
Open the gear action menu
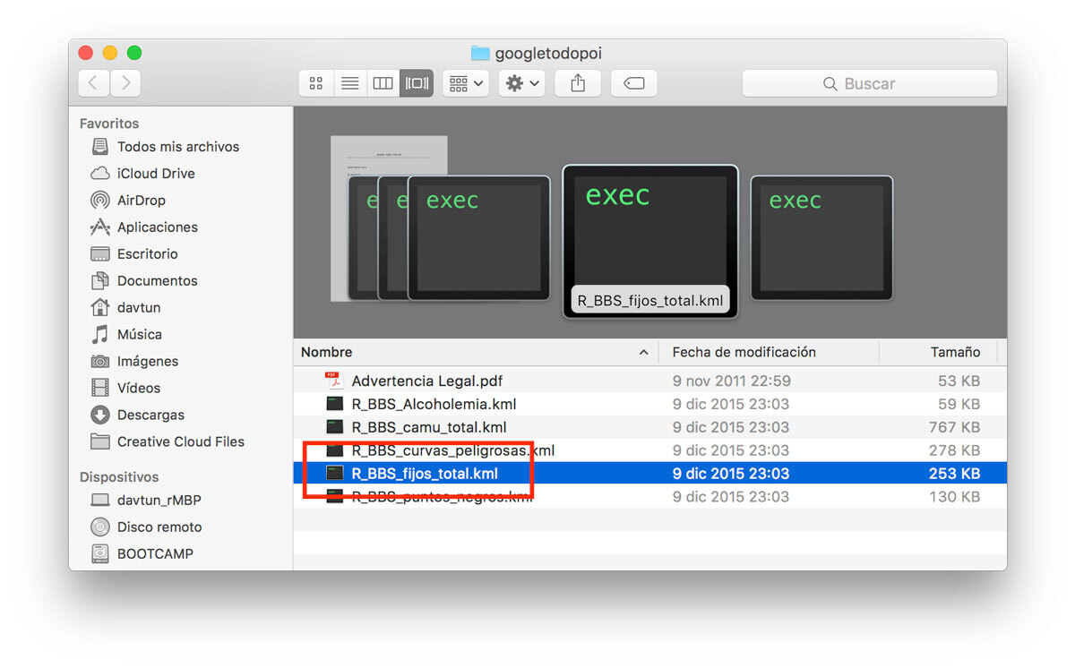tap(522, 83)
